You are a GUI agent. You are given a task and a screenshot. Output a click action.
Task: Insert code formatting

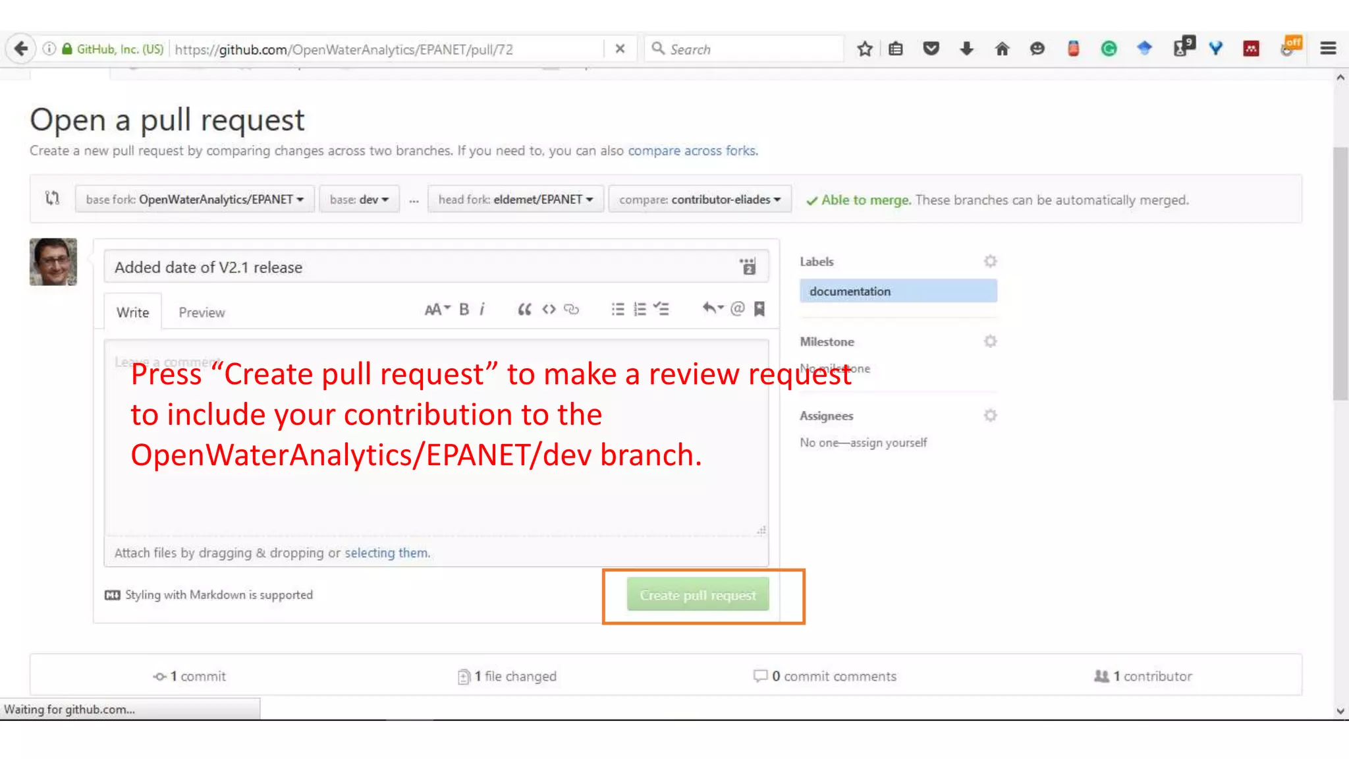click(x=549, y=309)
